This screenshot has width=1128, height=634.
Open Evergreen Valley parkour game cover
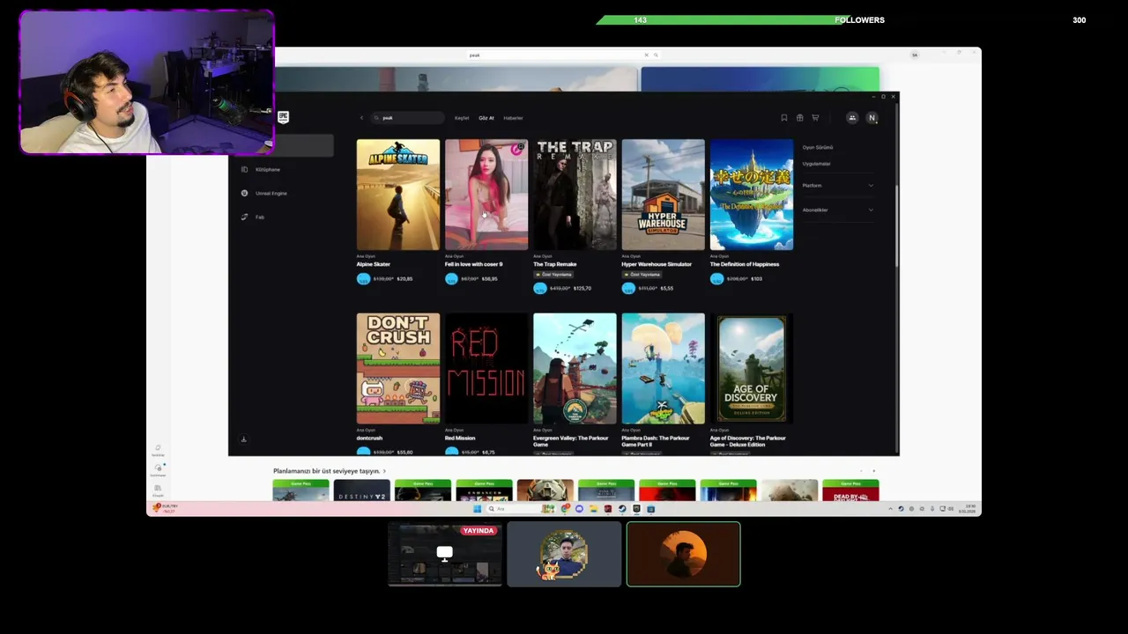[x=575, y=368]
